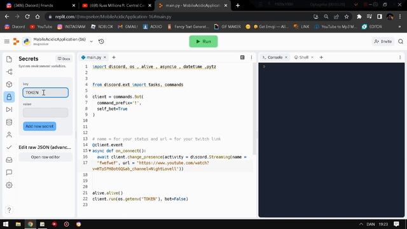The image size is (407, 229).
Task: Switch to the Russ Millions YouTube tab
Action: (x=117, y=6)
